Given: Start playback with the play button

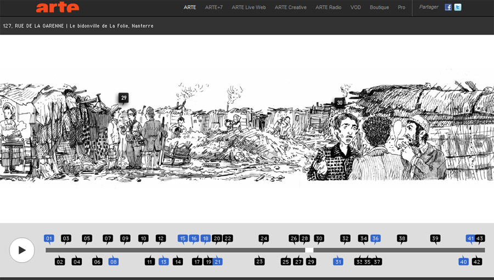Looking at the screenshot, I should click(22, 250).
